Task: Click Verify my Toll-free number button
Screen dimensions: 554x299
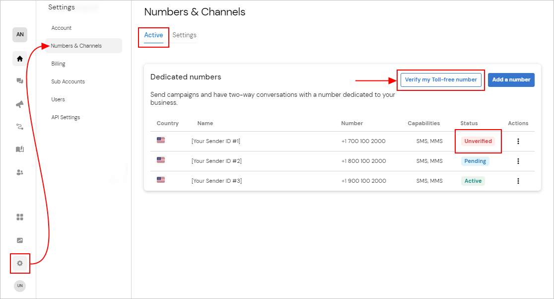Action: point(440,79)
